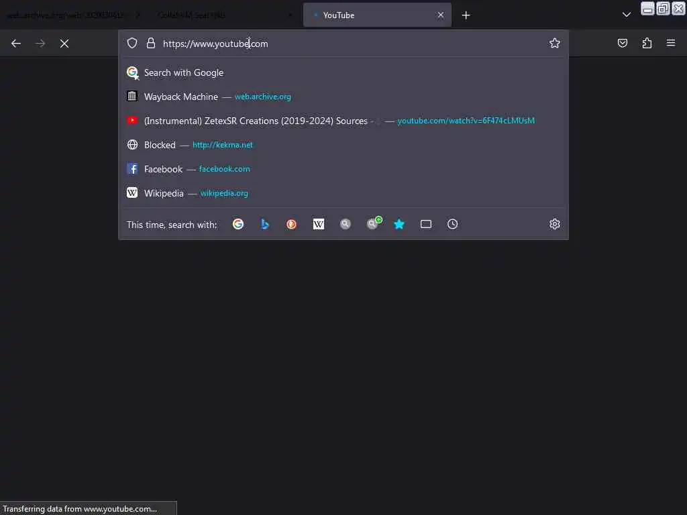Go back using the back arrow

[16, 44]
